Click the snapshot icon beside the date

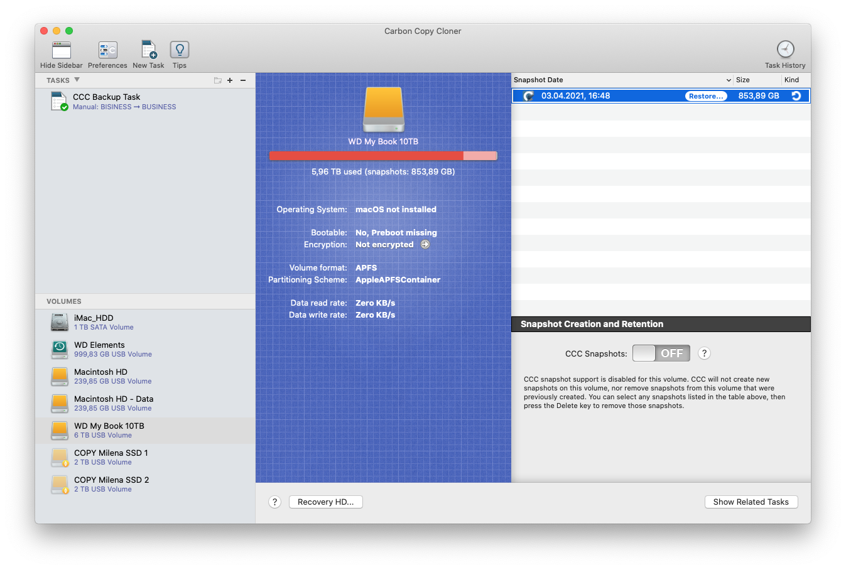[529, 96]
